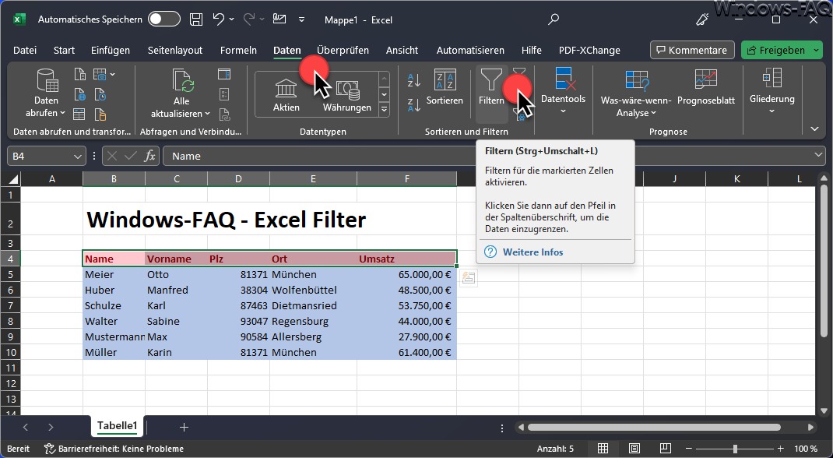Show Queries and Connections pane icon
This screenshot has height=458, width=833.
[x=224, y=74]
